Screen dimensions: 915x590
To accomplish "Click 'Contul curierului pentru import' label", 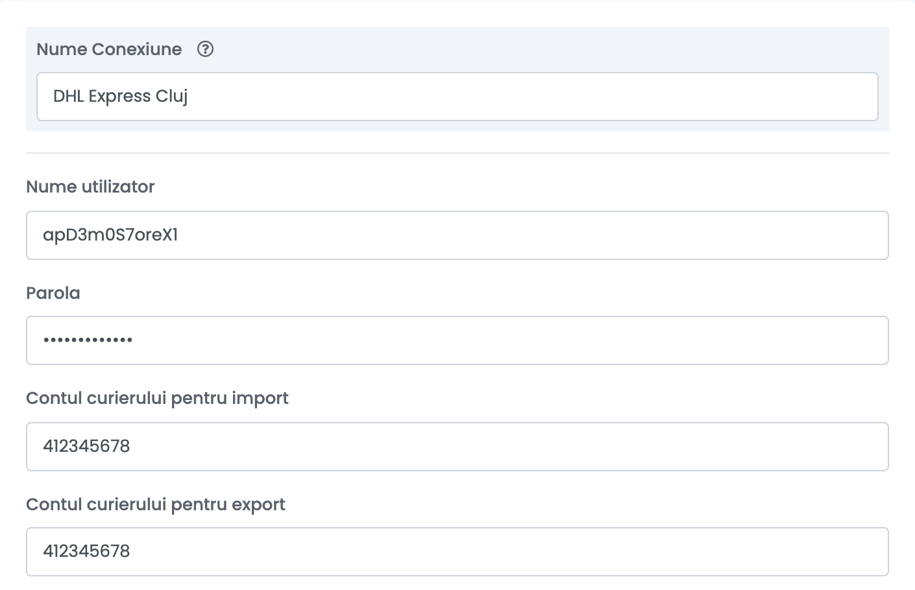I will (x=157, y=398).
